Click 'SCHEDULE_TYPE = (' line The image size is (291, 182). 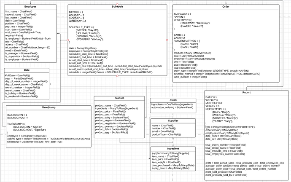tap(82, 27)
